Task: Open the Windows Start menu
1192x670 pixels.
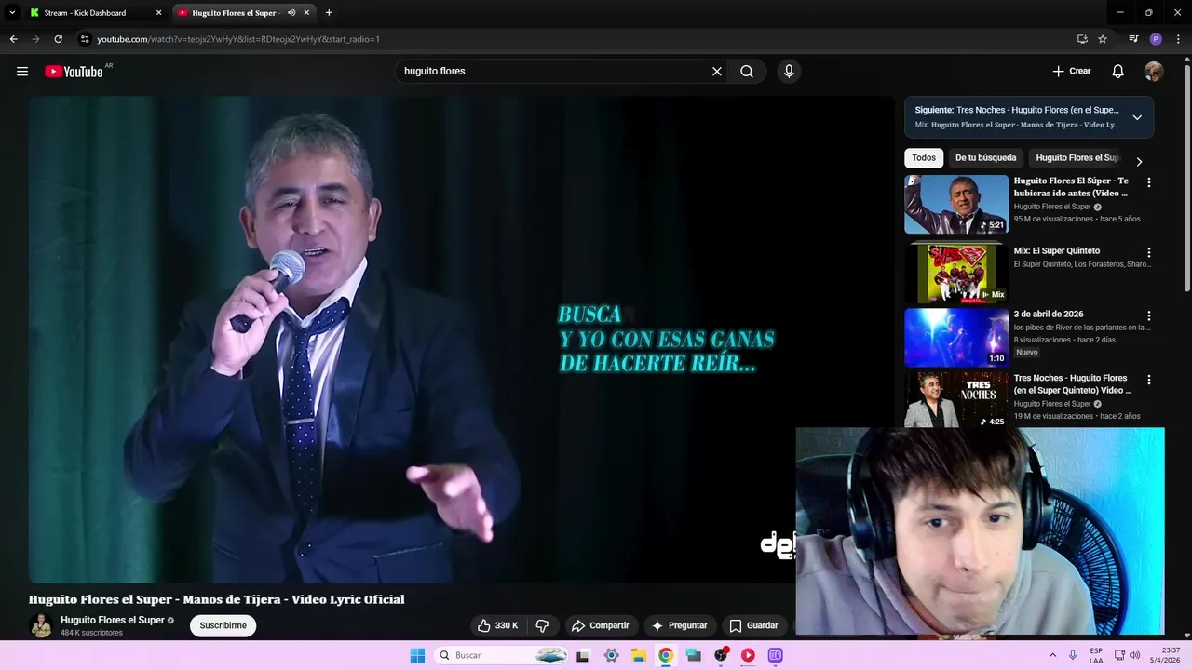Action: tap(417, 655)
